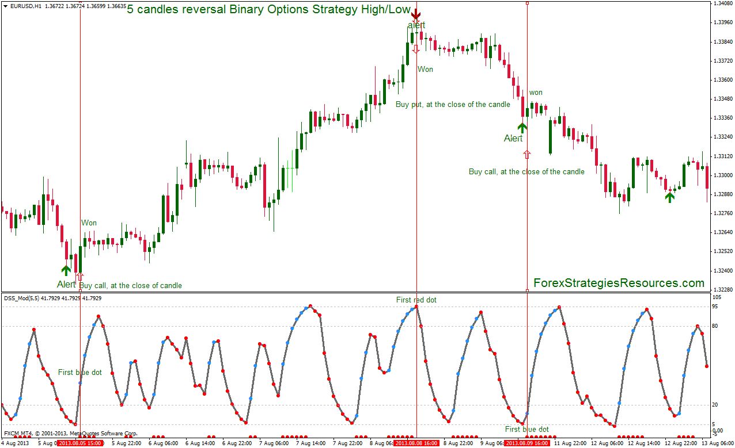Click the open price value 1.36722

click(x=54, y=5)
